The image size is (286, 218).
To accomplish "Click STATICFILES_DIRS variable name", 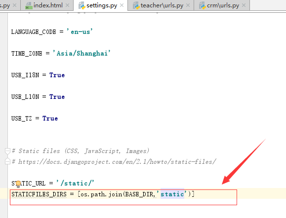I will coord(39,194).
